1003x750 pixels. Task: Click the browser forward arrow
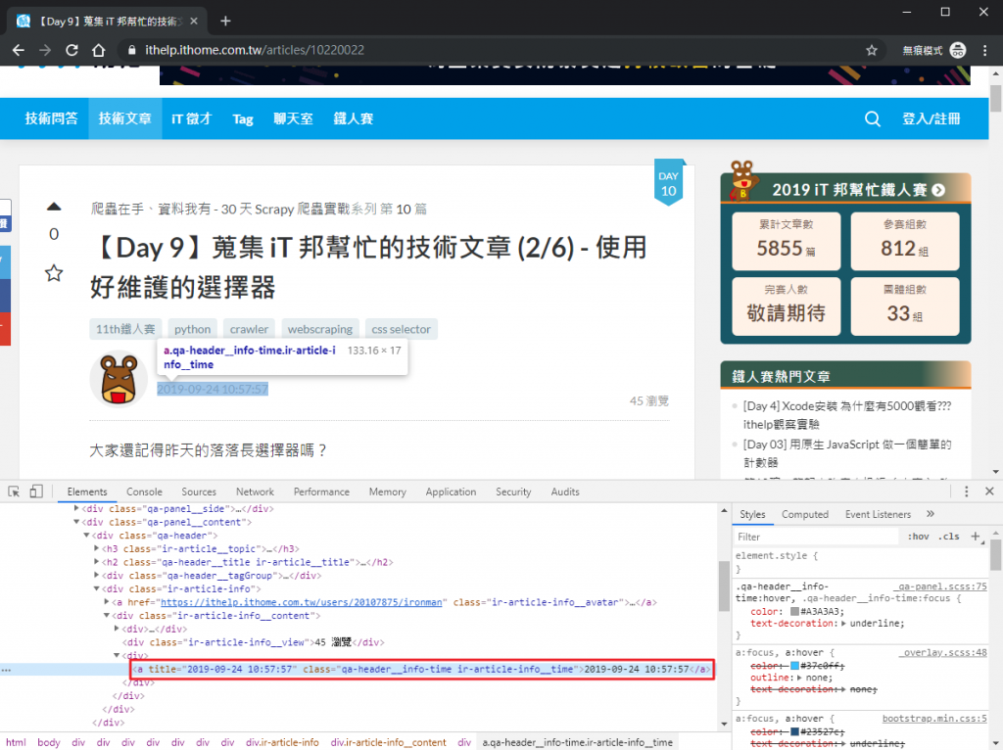[x=45, y=50]
